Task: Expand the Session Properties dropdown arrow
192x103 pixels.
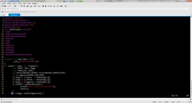Action: (17, 6)
